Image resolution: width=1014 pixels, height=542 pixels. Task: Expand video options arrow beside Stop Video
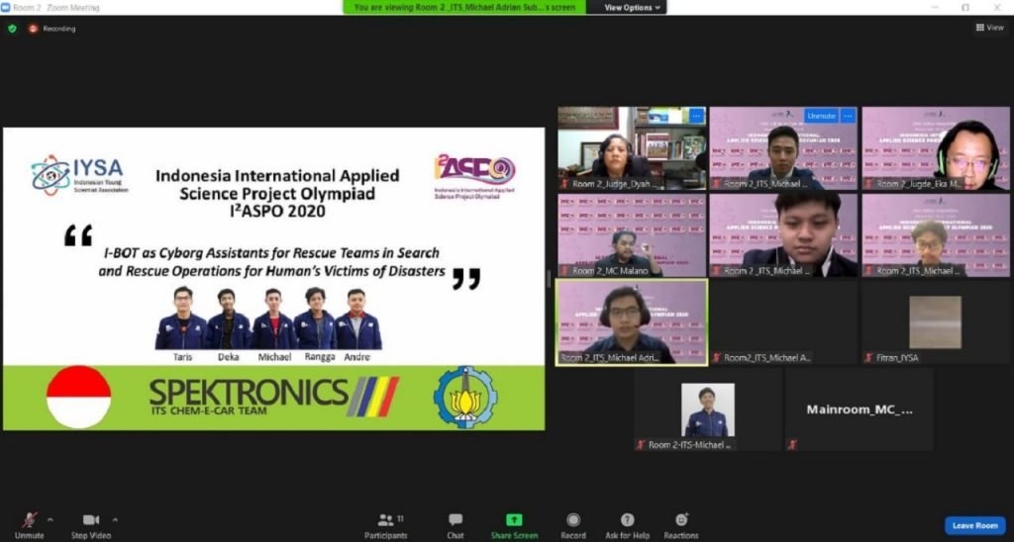115,519
